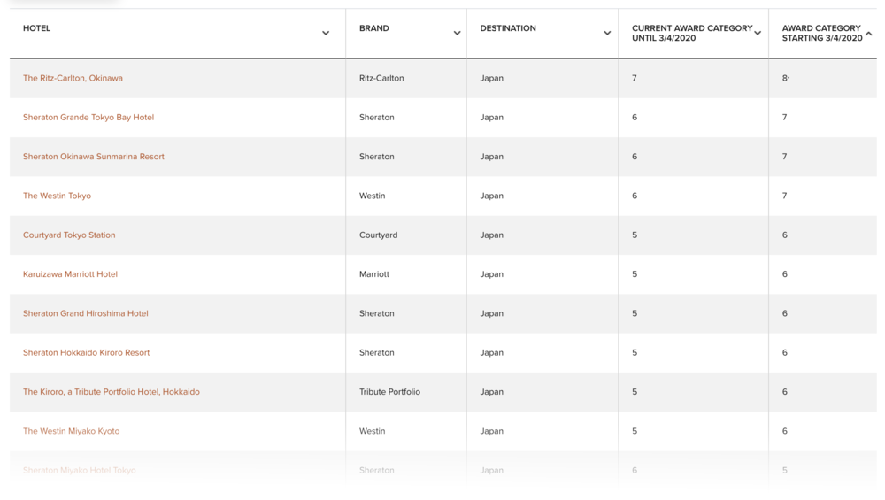This screenshot has height=500, width=885.
Task: Click Current Award Category sort chevron
Action: [758, 34]
